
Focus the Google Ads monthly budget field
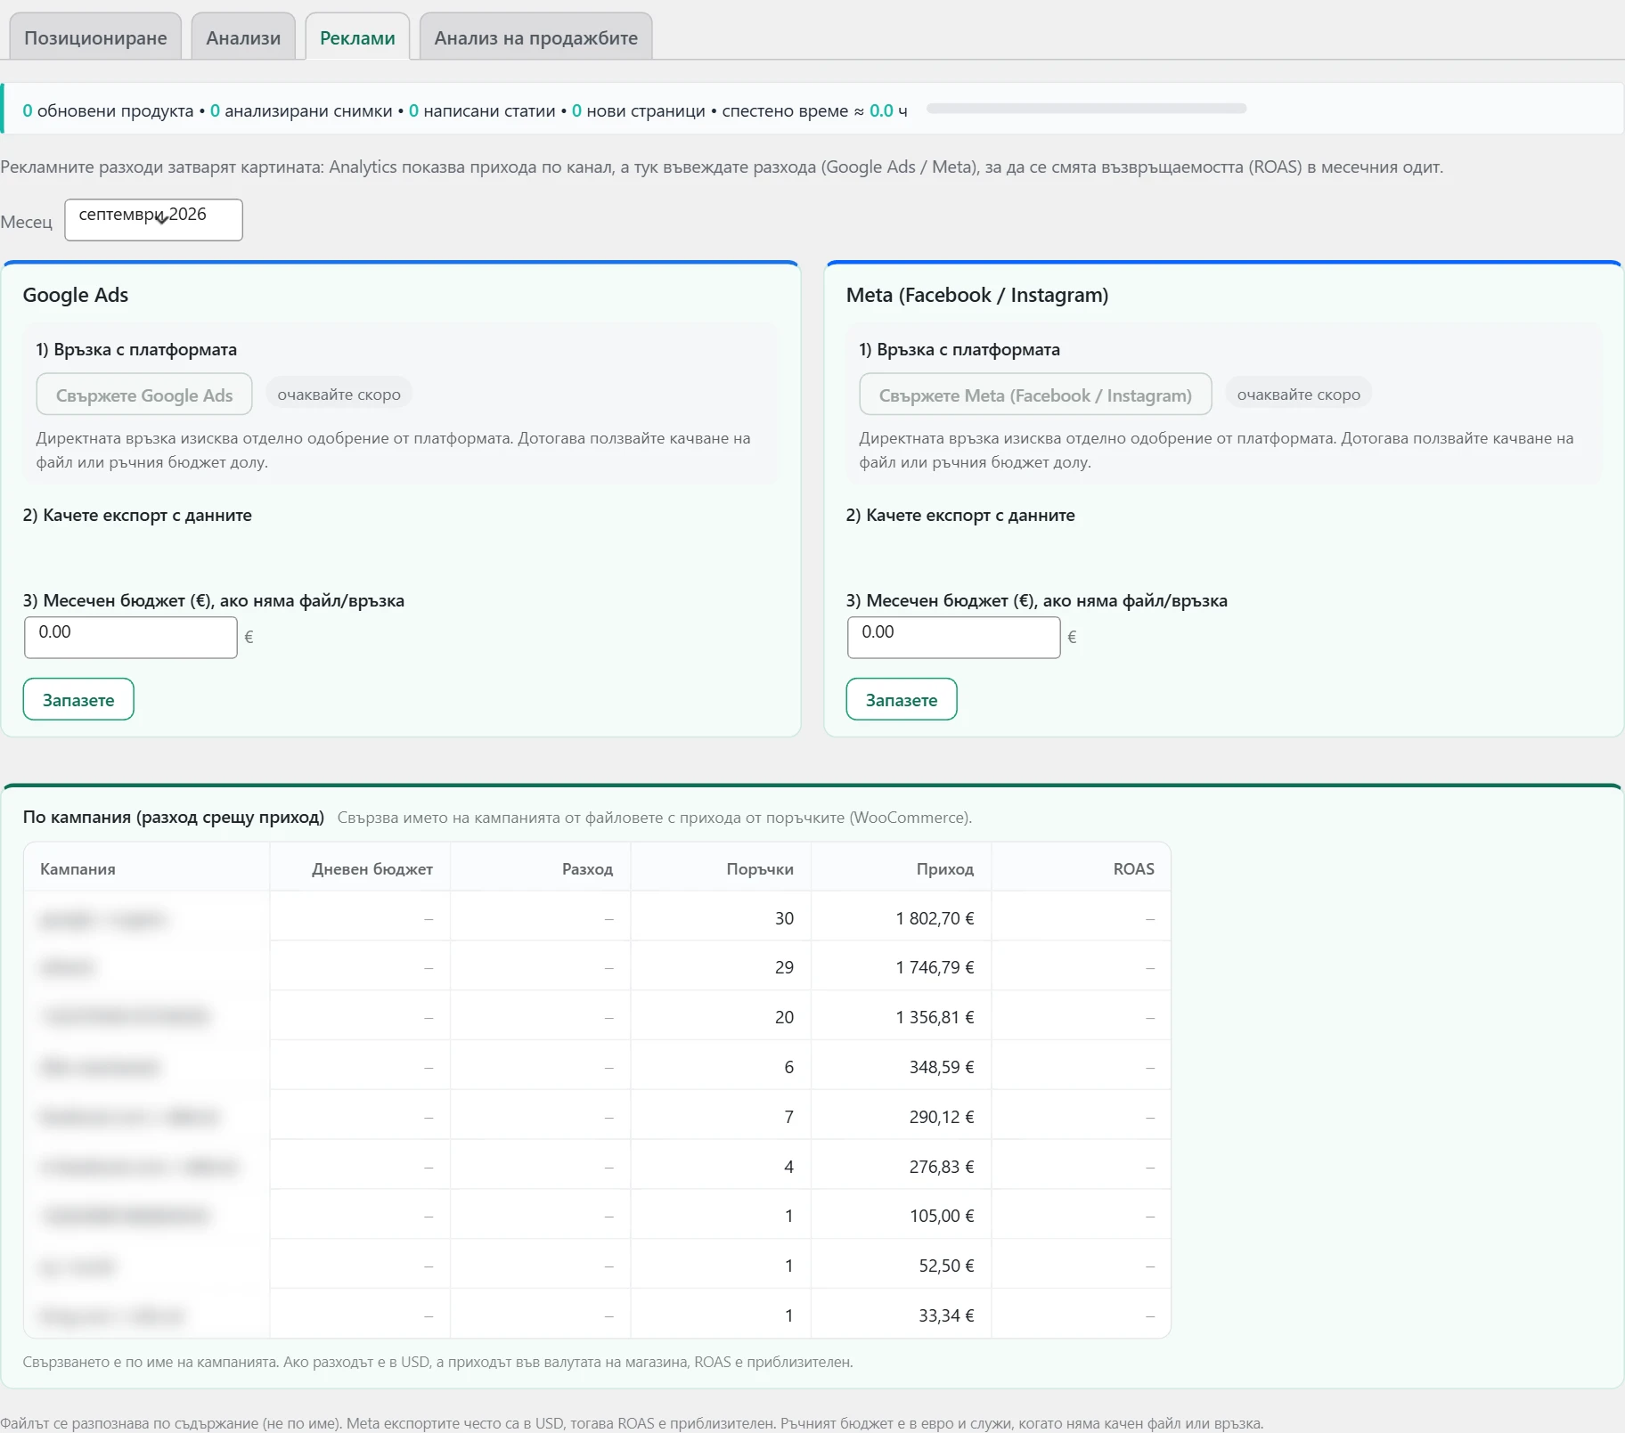(x=131, y=637)
